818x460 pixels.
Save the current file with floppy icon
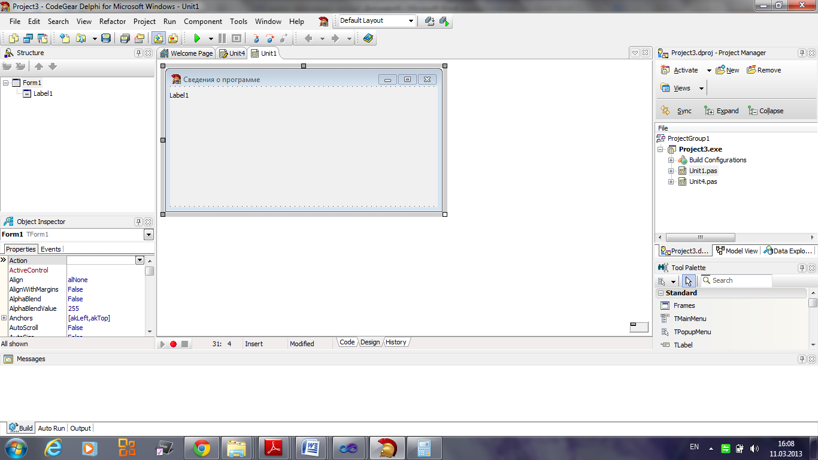click(106, 38)
